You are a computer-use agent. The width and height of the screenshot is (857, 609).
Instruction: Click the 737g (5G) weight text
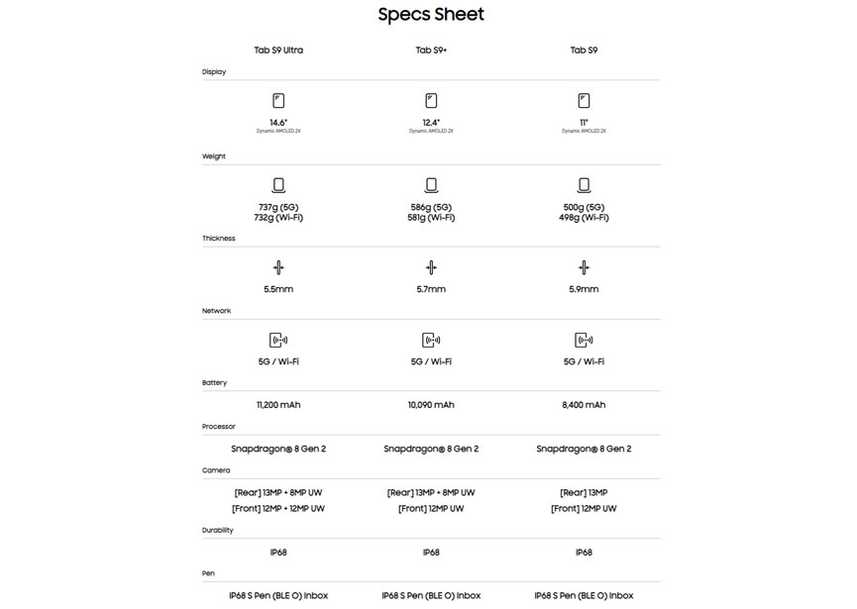tap(278, 207)
